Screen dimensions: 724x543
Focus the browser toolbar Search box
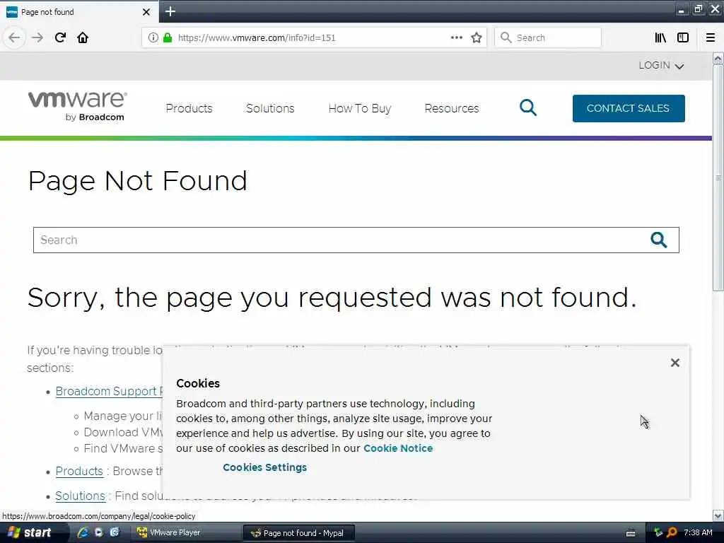(x=548, y=37)
